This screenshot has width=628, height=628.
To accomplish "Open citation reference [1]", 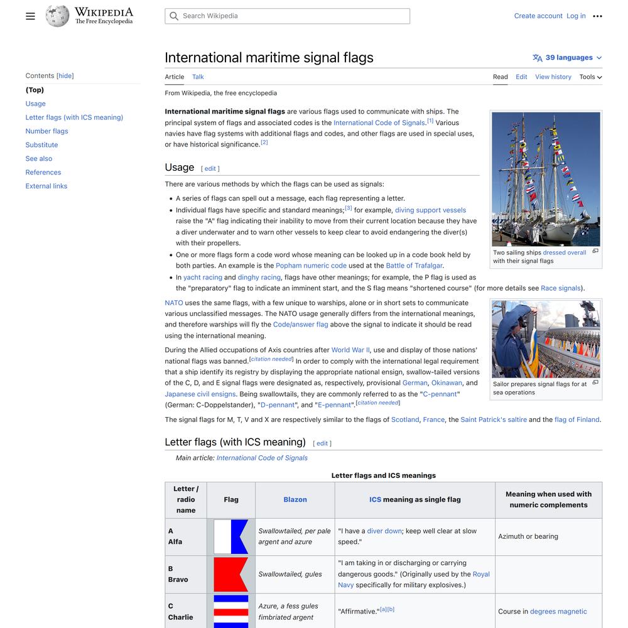I will [430, 121].
